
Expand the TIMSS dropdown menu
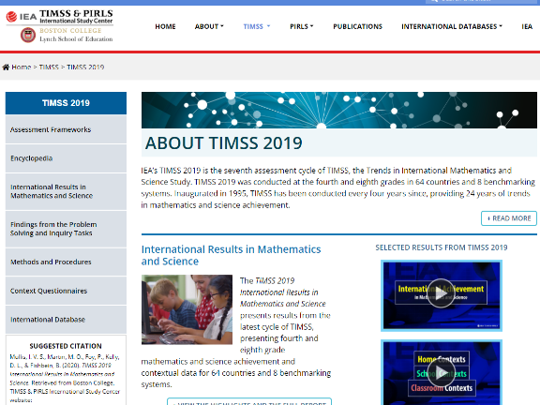tap(257, 26)
